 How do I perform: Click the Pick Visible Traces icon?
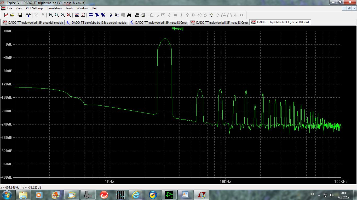[x=77, y=15]
